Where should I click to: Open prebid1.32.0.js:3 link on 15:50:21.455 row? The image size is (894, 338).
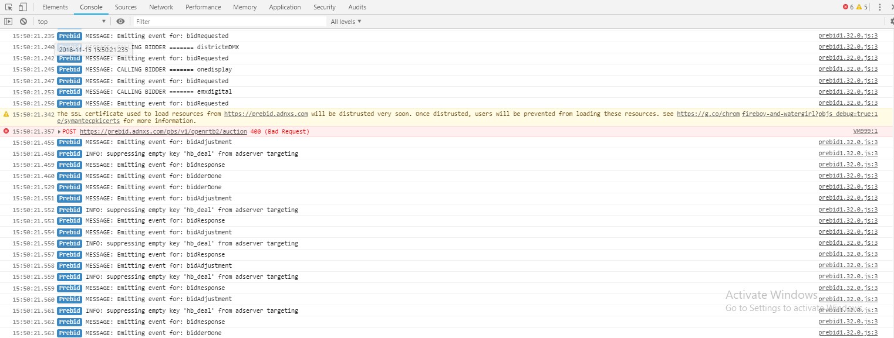(x=848, y=142)
